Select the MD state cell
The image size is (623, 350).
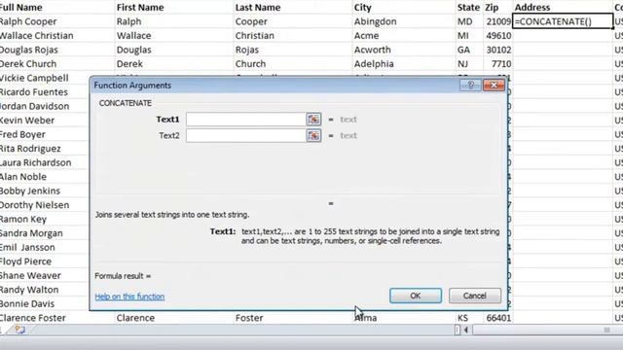[469, 21]
